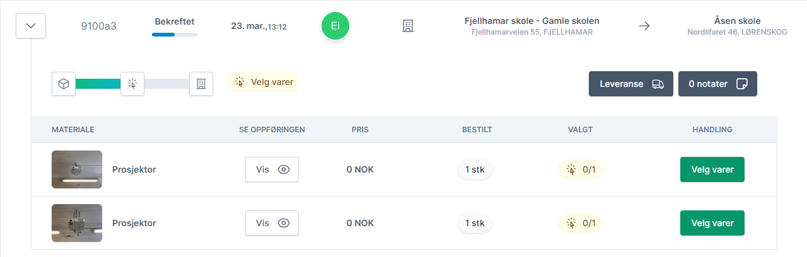The image size is (807, 257).
Task: Click building icon beside Fjellhamar skole
Action: pos(408,26)
